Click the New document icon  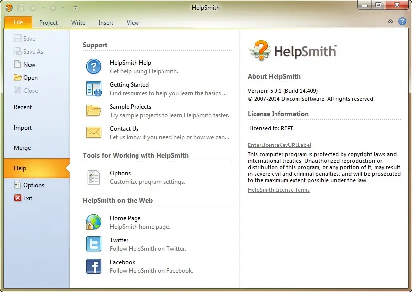pyautogui.click(x=17, y=64)
